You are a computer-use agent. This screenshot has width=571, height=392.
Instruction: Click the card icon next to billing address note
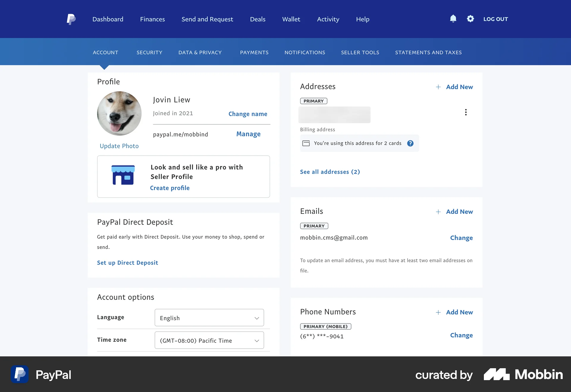pos(306,143)
